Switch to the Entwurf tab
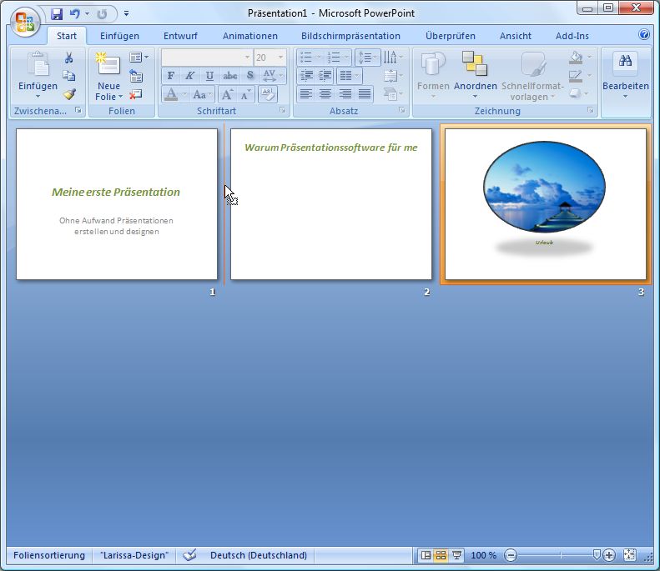 [180, 36]
